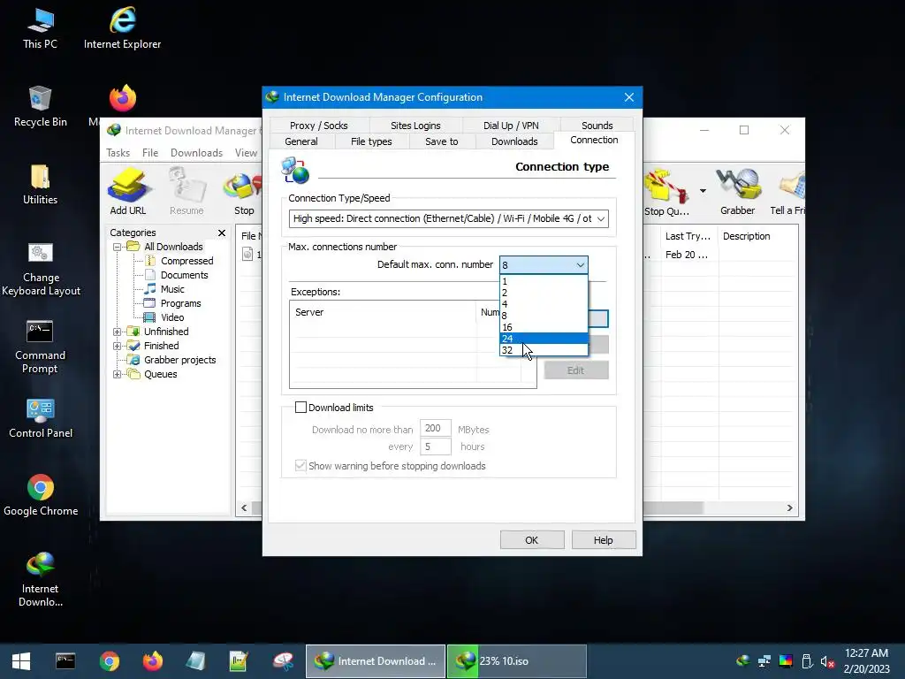Viewport: 905px width, 679px height.
Task: Switch to the Save to tab
Action: 442,141
